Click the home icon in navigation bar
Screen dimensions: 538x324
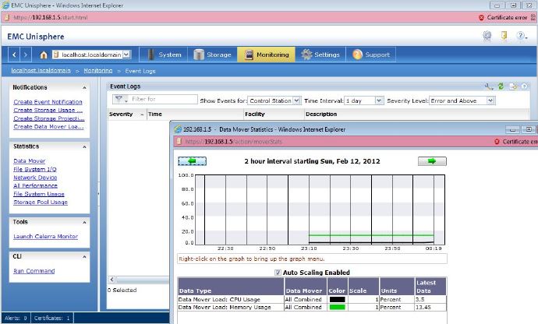point(43,55)
